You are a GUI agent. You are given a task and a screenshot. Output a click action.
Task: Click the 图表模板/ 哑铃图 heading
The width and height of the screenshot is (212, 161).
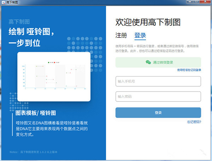pyautogui.click(x=36, y=113)
